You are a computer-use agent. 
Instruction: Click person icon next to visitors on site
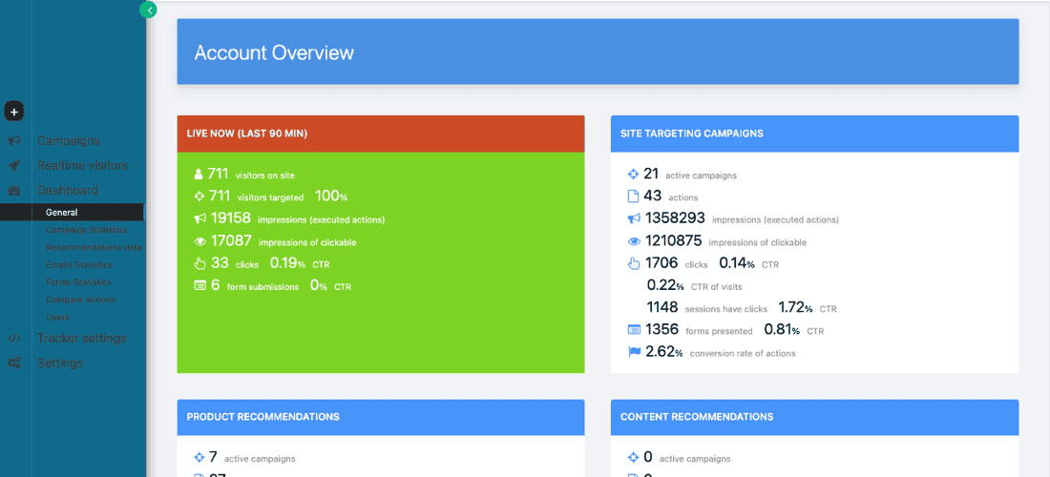(x=199, y=175)
